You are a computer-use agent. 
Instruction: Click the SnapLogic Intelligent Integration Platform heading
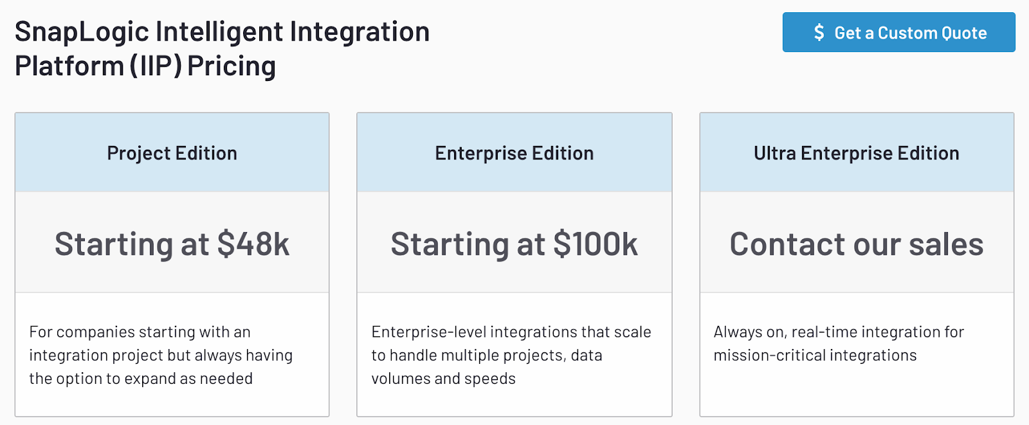point(222,49)
